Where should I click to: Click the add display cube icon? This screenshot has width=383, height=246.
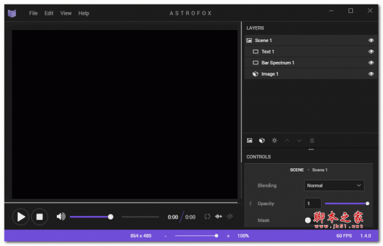(x=262, y=140)
